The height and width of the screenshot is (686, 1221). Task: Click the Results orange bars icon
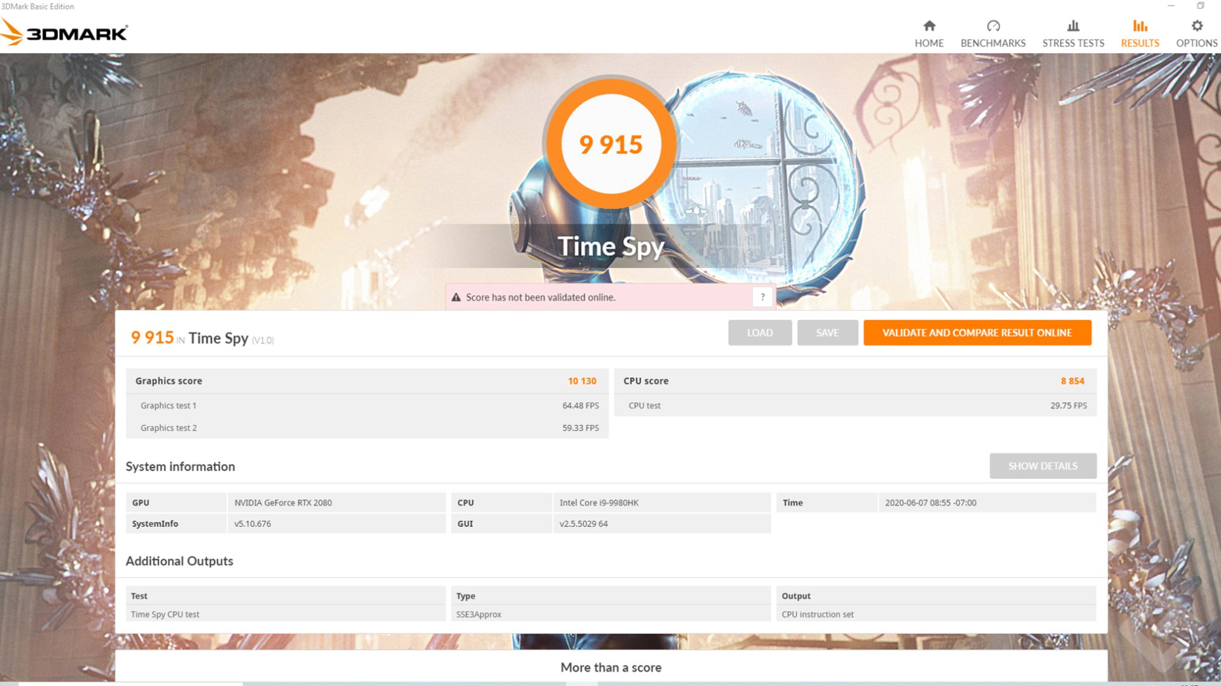click(1140, 26)
